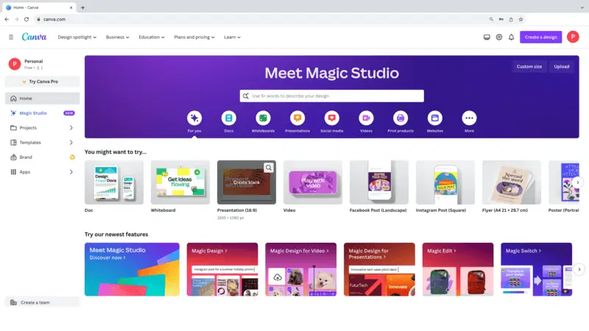Select the Presentations category icon
Screen dimensions: 589x331
[297, 118]
